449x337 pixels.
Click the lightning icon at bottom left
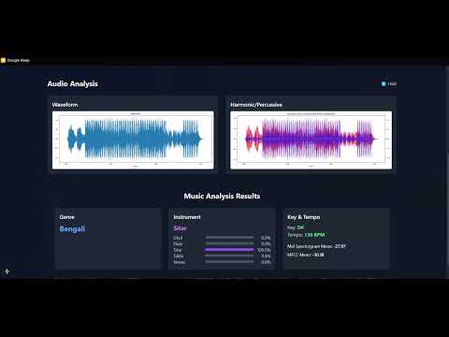pos(7,271)
